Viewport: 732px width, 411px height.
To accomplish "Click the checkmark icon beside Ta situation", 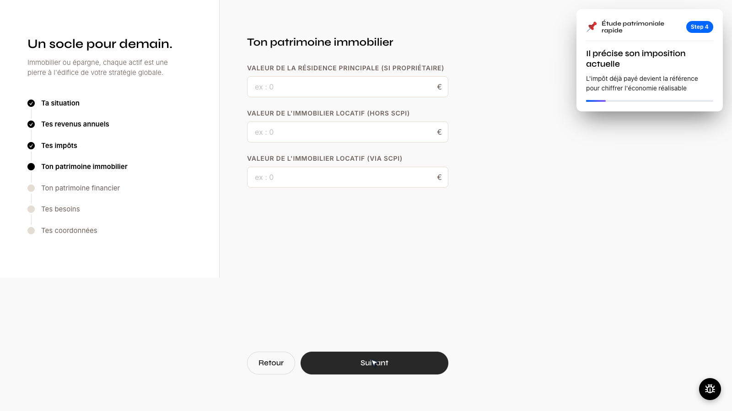I will click(31, 103).
